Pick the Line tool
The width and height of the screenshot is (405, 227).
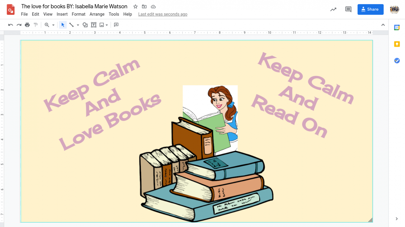(72, 25)
